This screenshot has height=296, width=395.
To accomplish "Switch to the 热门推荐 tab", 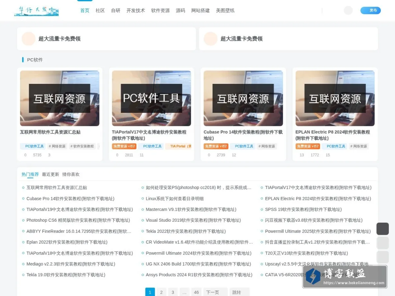I will click(x=30, y=174).
